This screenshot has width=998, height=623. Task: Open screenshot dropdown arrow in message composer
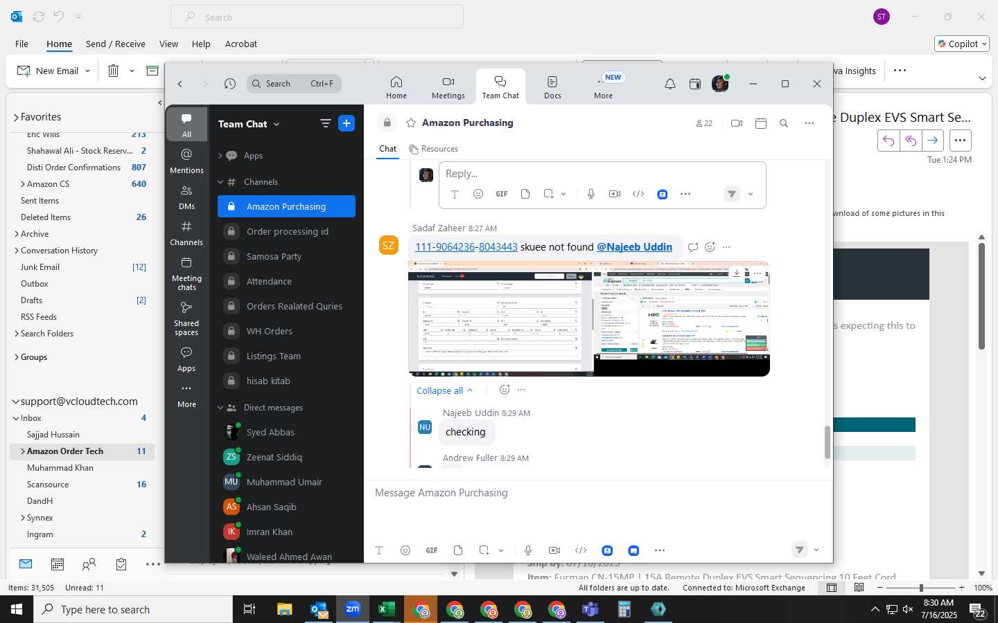(501, 551)
